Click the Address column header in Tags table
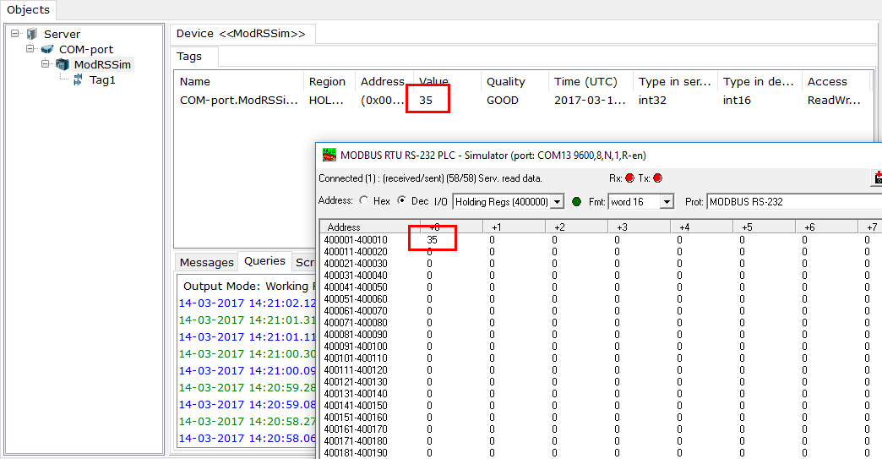 [384, 81]
